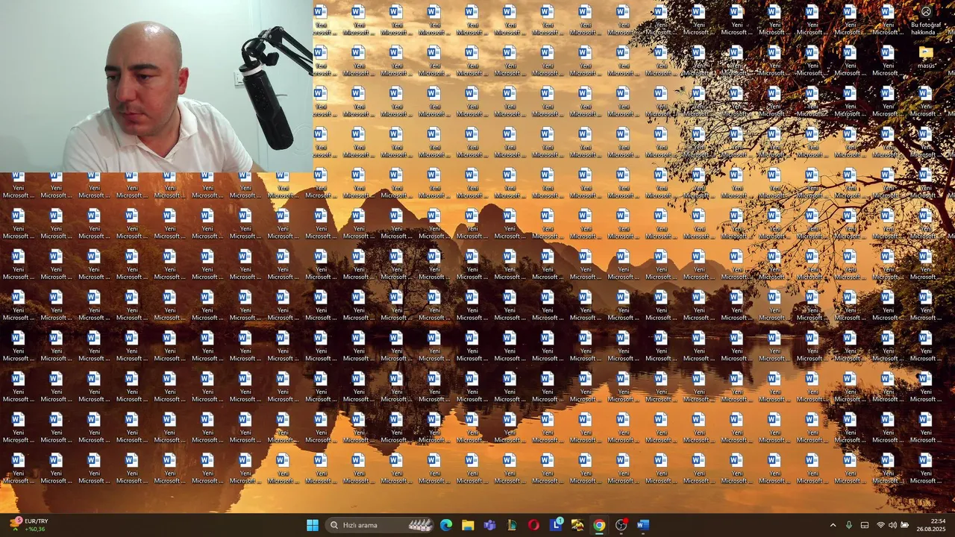955x537 pixels.
Task: Open the blue L app with notification badge
Action: click(556, 525)
